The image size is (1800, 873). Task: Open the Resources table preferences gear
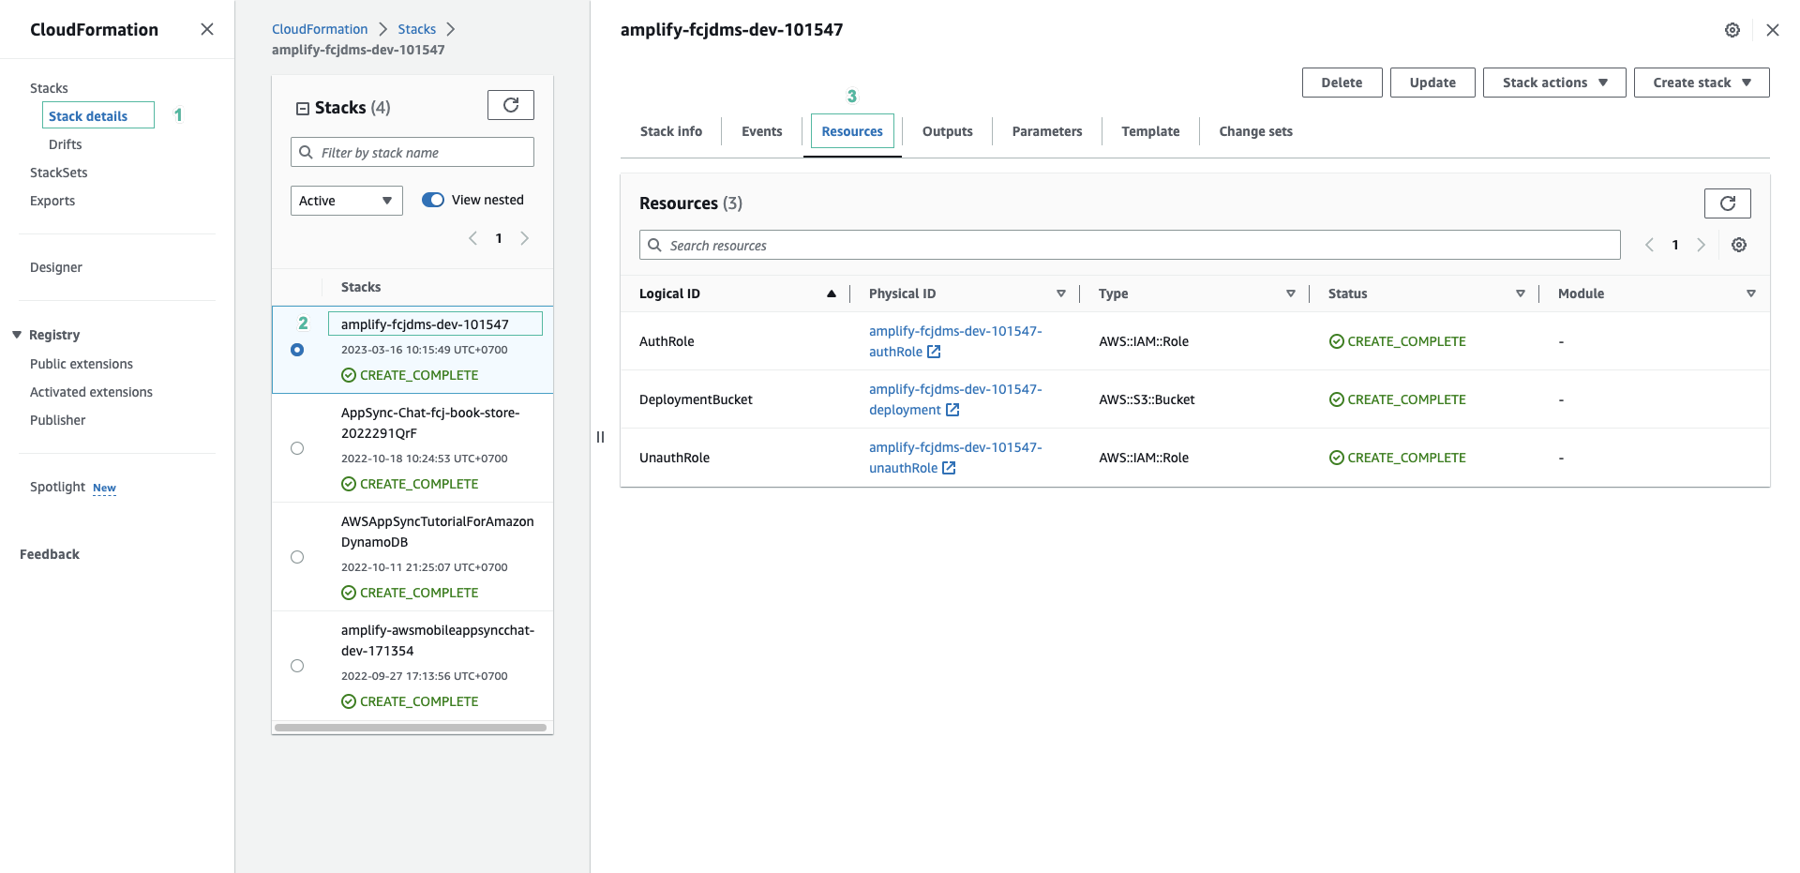(x=1739, y=245)
